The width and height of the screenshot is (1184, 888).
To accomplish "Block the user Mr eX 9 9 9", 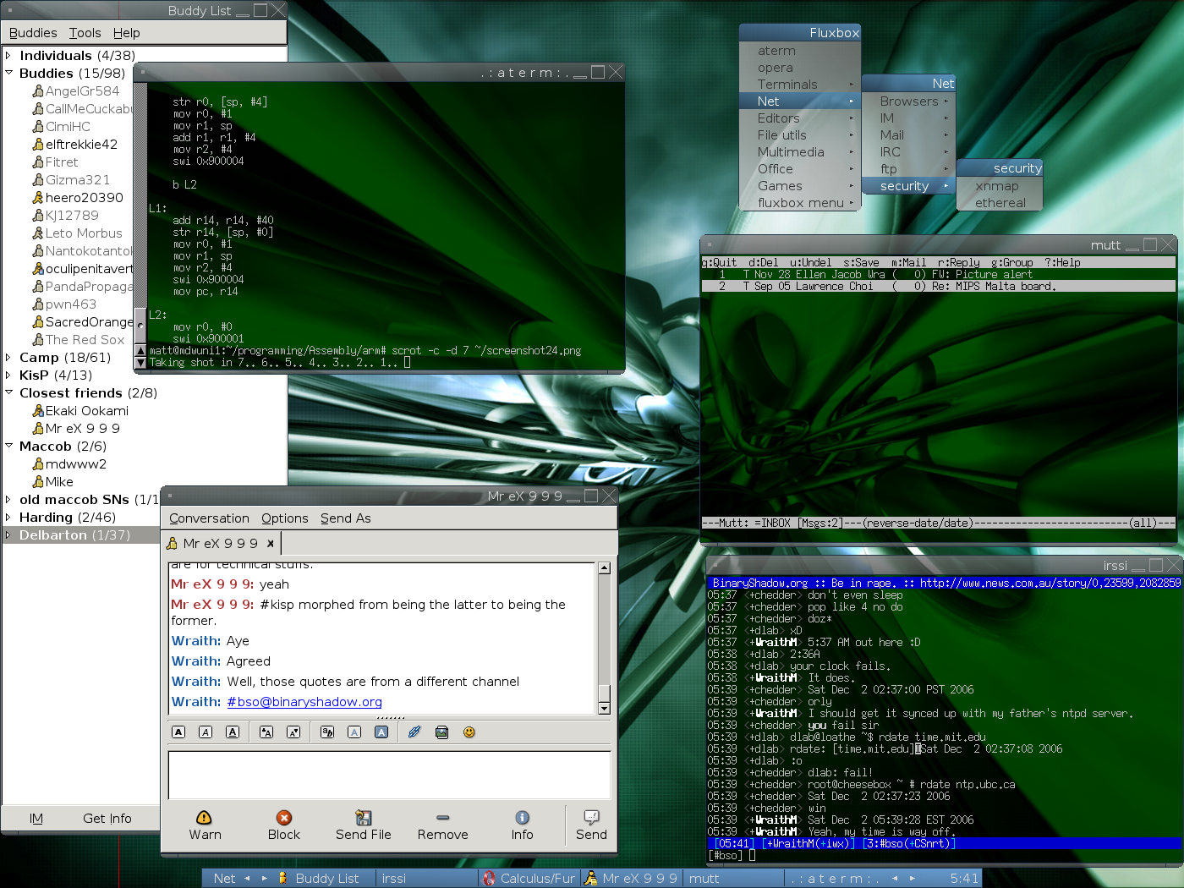I will tap(283, 825).
